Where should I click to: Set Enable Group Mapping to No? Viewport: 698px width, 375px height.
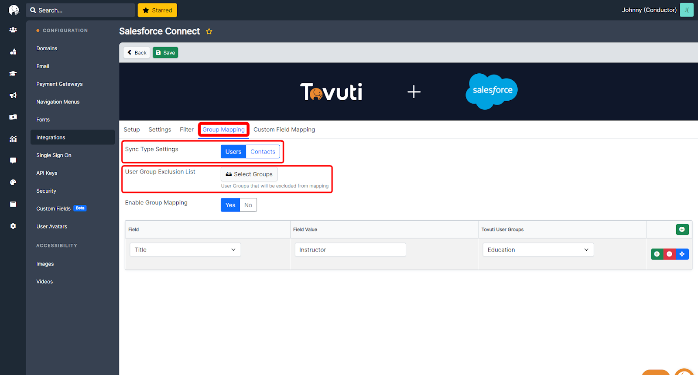(x=248, y=205)
